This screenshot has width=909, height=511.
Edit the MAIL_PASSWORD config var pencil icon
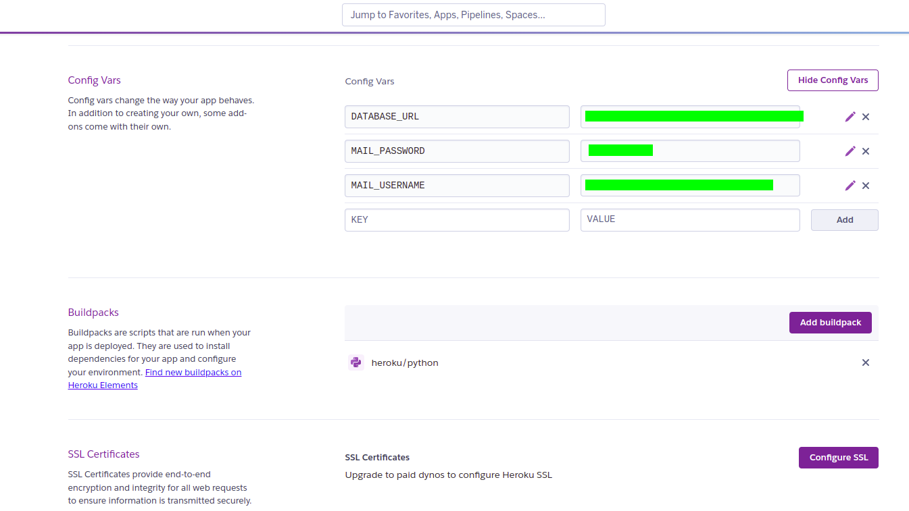[850, 151]
